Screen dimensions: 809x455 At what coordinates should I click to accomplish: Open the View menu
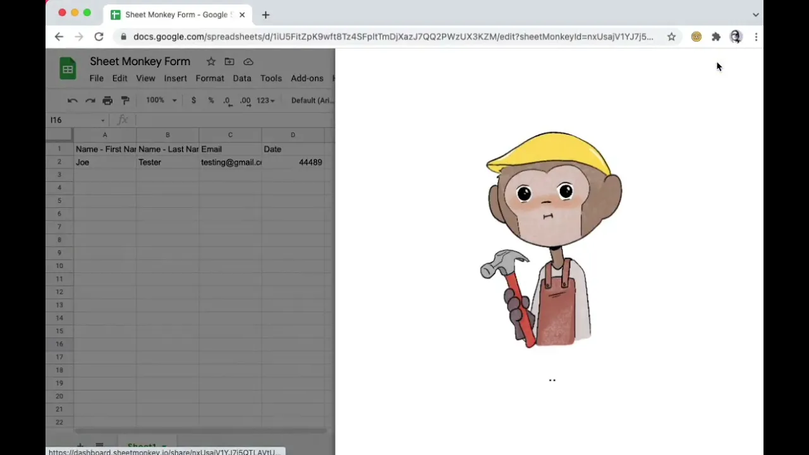145,78
